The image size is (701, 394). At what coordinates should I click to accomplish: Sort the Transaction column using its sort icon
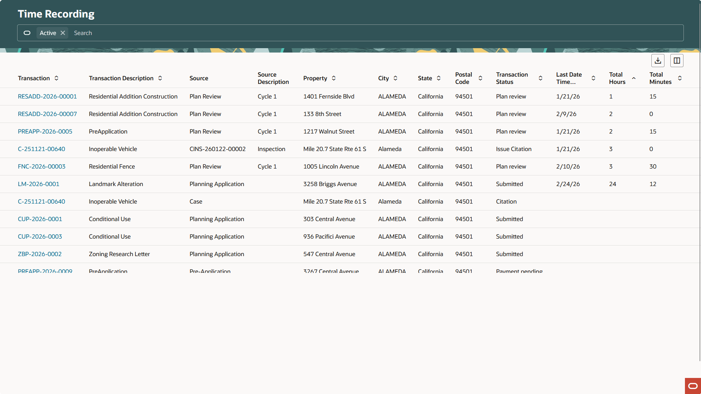pos(57,78)
